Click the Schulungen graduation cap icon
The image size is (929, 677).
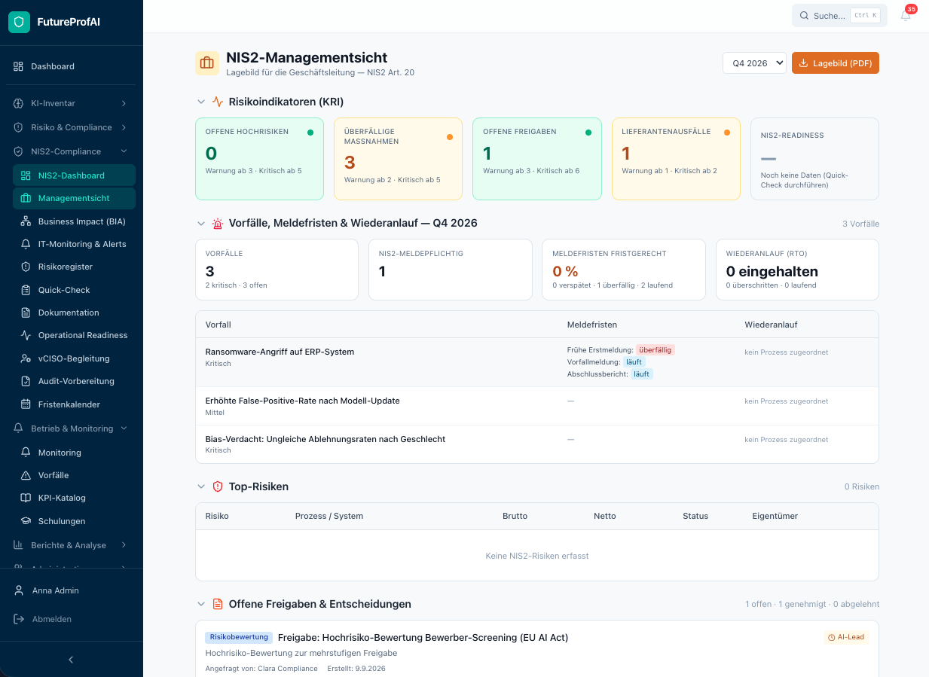pyautogui.click(x=26, y=521)
